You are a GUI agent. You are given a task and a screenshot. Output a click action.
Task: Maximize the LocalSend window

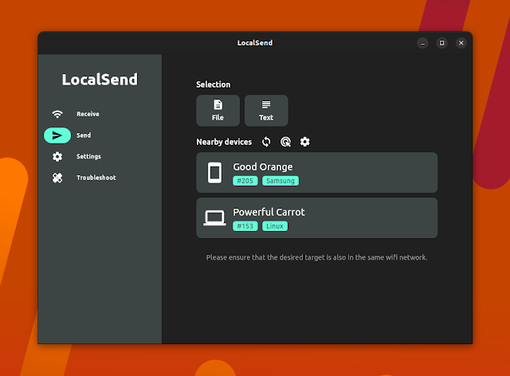coord(441,42)
